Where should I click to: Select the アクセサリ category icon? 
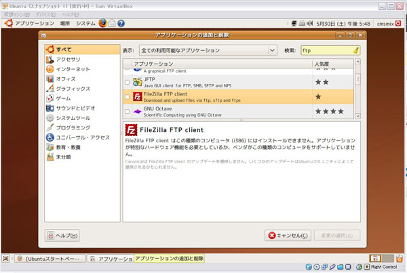tap(50, 60)
